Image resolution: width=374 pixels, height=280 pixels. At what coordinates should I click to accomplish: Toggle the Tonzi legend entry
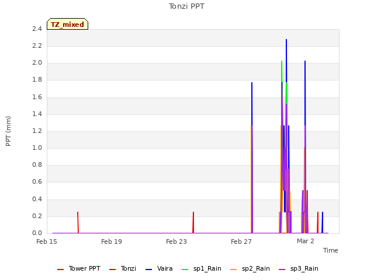[123, 268]
